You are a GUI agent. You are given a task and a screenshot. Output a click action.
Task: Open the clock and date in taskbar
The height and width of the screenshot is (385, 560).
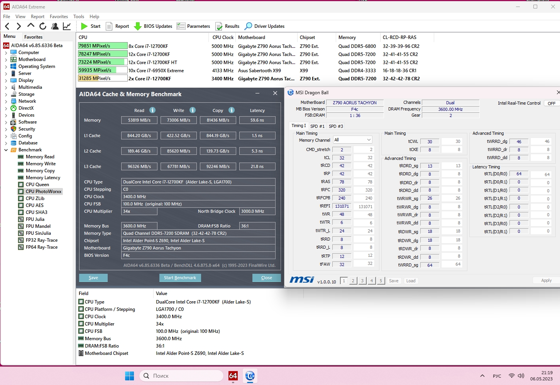click(541, 376)
